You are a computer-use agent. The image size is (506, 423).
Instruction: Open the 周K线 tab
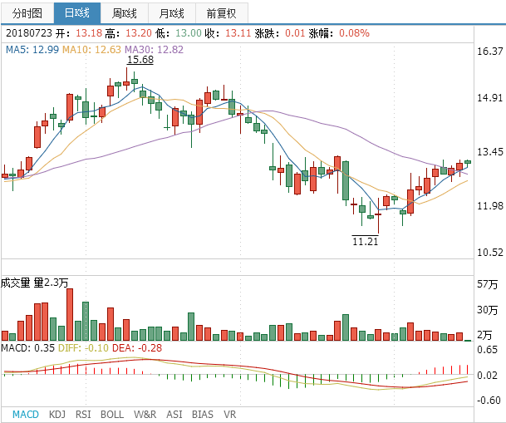tap(125, 13)
